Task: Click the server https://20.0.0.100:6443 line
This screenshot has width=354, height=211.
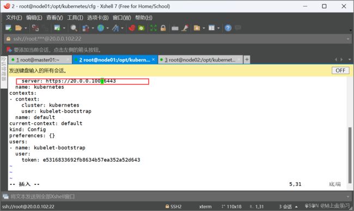Action: coord(69,81)
